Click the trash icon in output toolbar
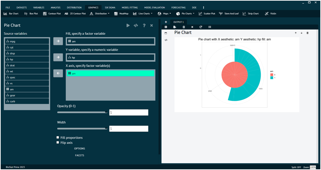The width and height of the screenshot is (321, 170). coord(184,27)
